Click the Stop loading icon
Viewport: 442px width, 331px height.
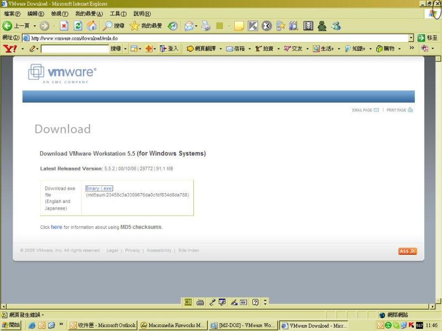[64, 26]
